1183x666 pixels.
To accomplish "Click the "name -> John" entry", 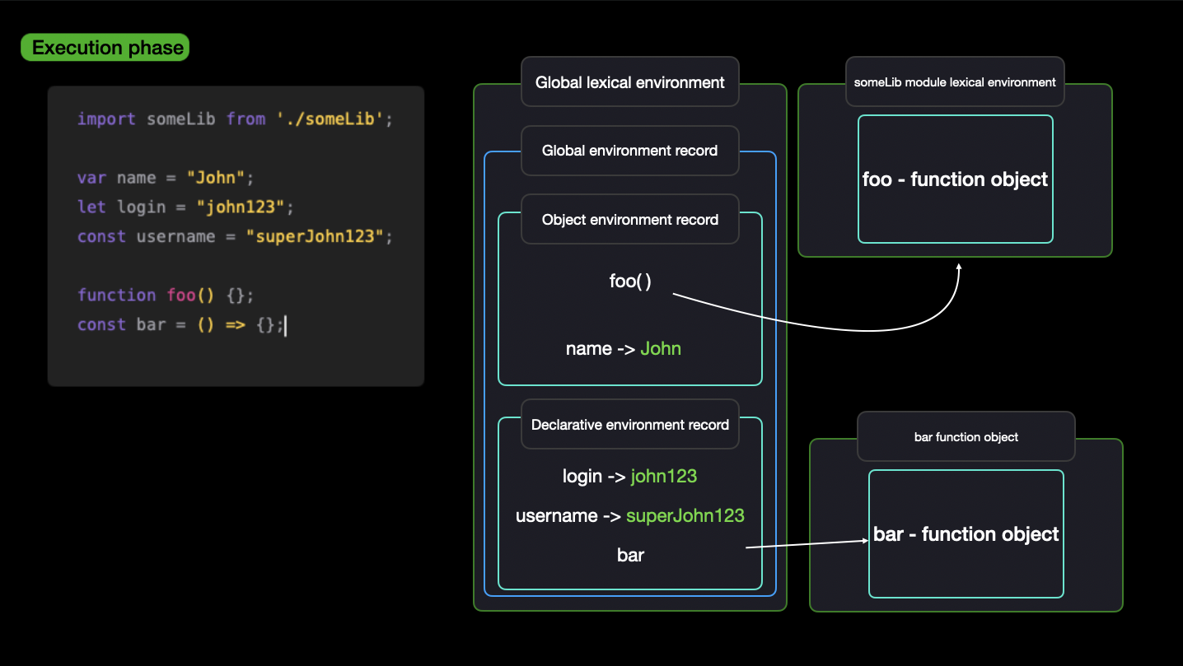I will tap(624, 349).
